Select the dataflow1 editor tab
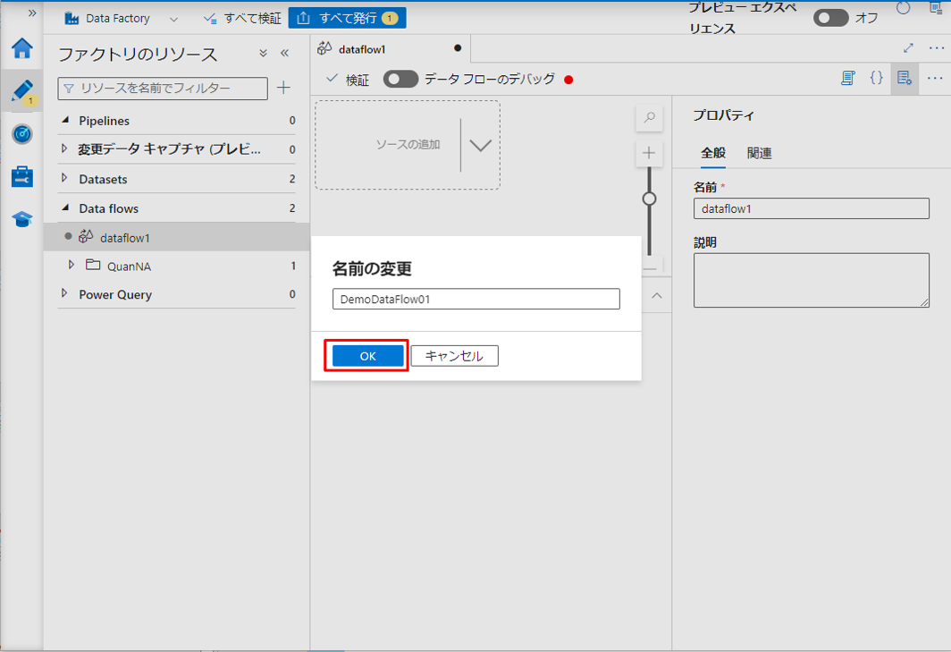The height and width of the screenshot is (652, 951). [x=362, y=48]
